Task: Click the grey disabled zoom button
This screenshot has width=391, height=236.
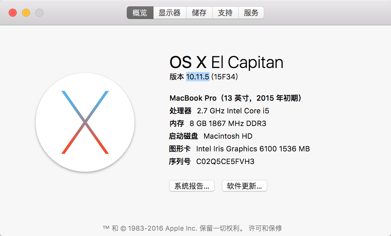Action: click(39, 13)
